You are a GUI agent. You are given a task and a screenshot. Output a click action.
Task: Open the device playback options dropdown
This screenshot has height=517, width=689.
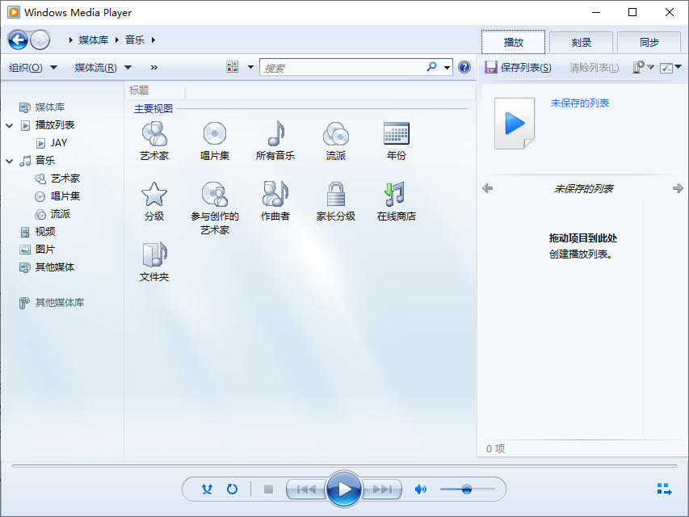pos(643,67)
